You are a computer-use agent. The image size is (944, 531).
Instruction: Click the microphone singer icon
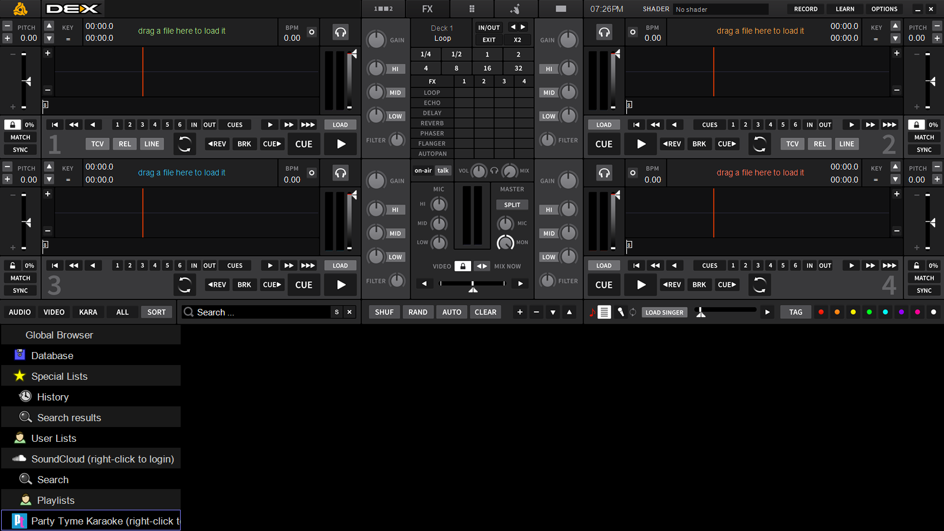pos(620,312)
